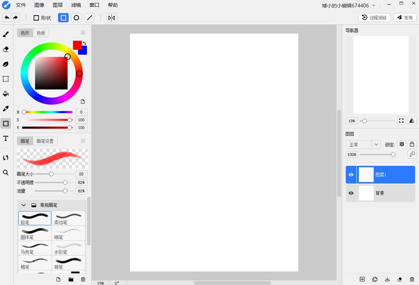Select the text tool
419x285 pixels.
tap(5, 138)
